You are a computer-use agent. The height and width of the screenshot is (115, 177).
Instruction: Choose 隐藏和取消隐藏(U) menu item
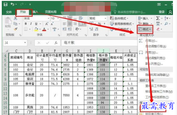(157, 75)
